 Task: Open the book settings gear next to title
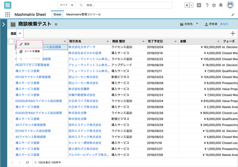[x=56, y=24]
